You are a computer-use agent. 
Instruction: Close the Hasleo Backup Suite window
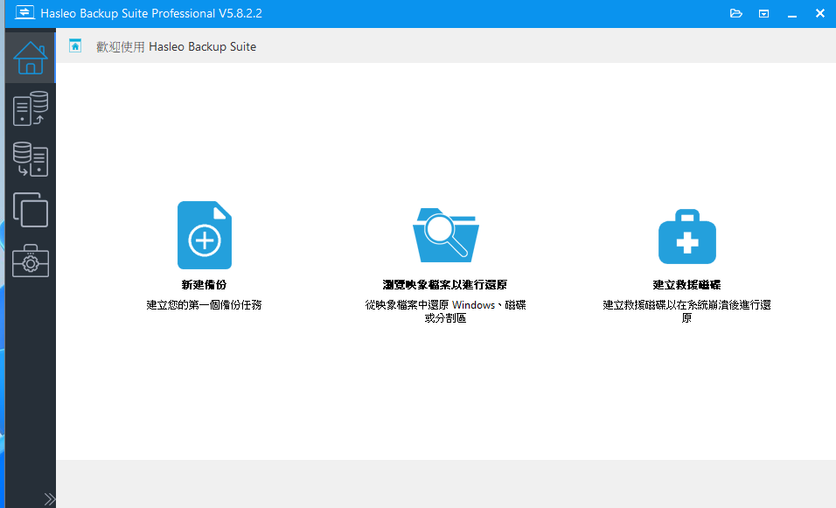pos(820,13)
